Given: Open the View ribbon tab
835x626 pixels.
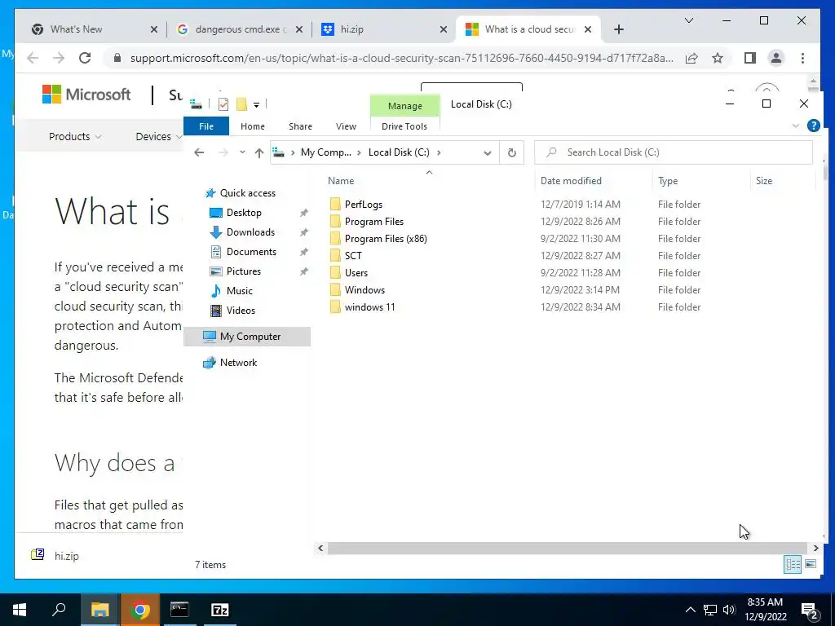Looking at the screenshot, I should click(x=346, y=126).
